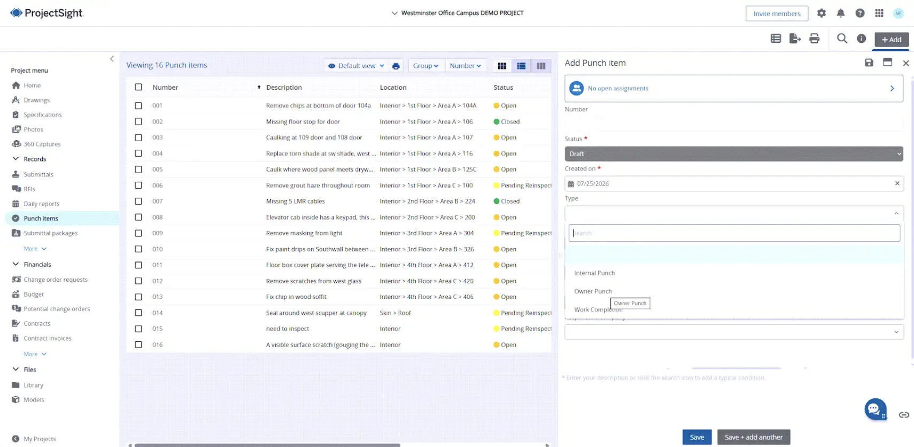Collapse the Records section
Image resolution: width=914 pixels, height=447 pixels.
(16, 159)
